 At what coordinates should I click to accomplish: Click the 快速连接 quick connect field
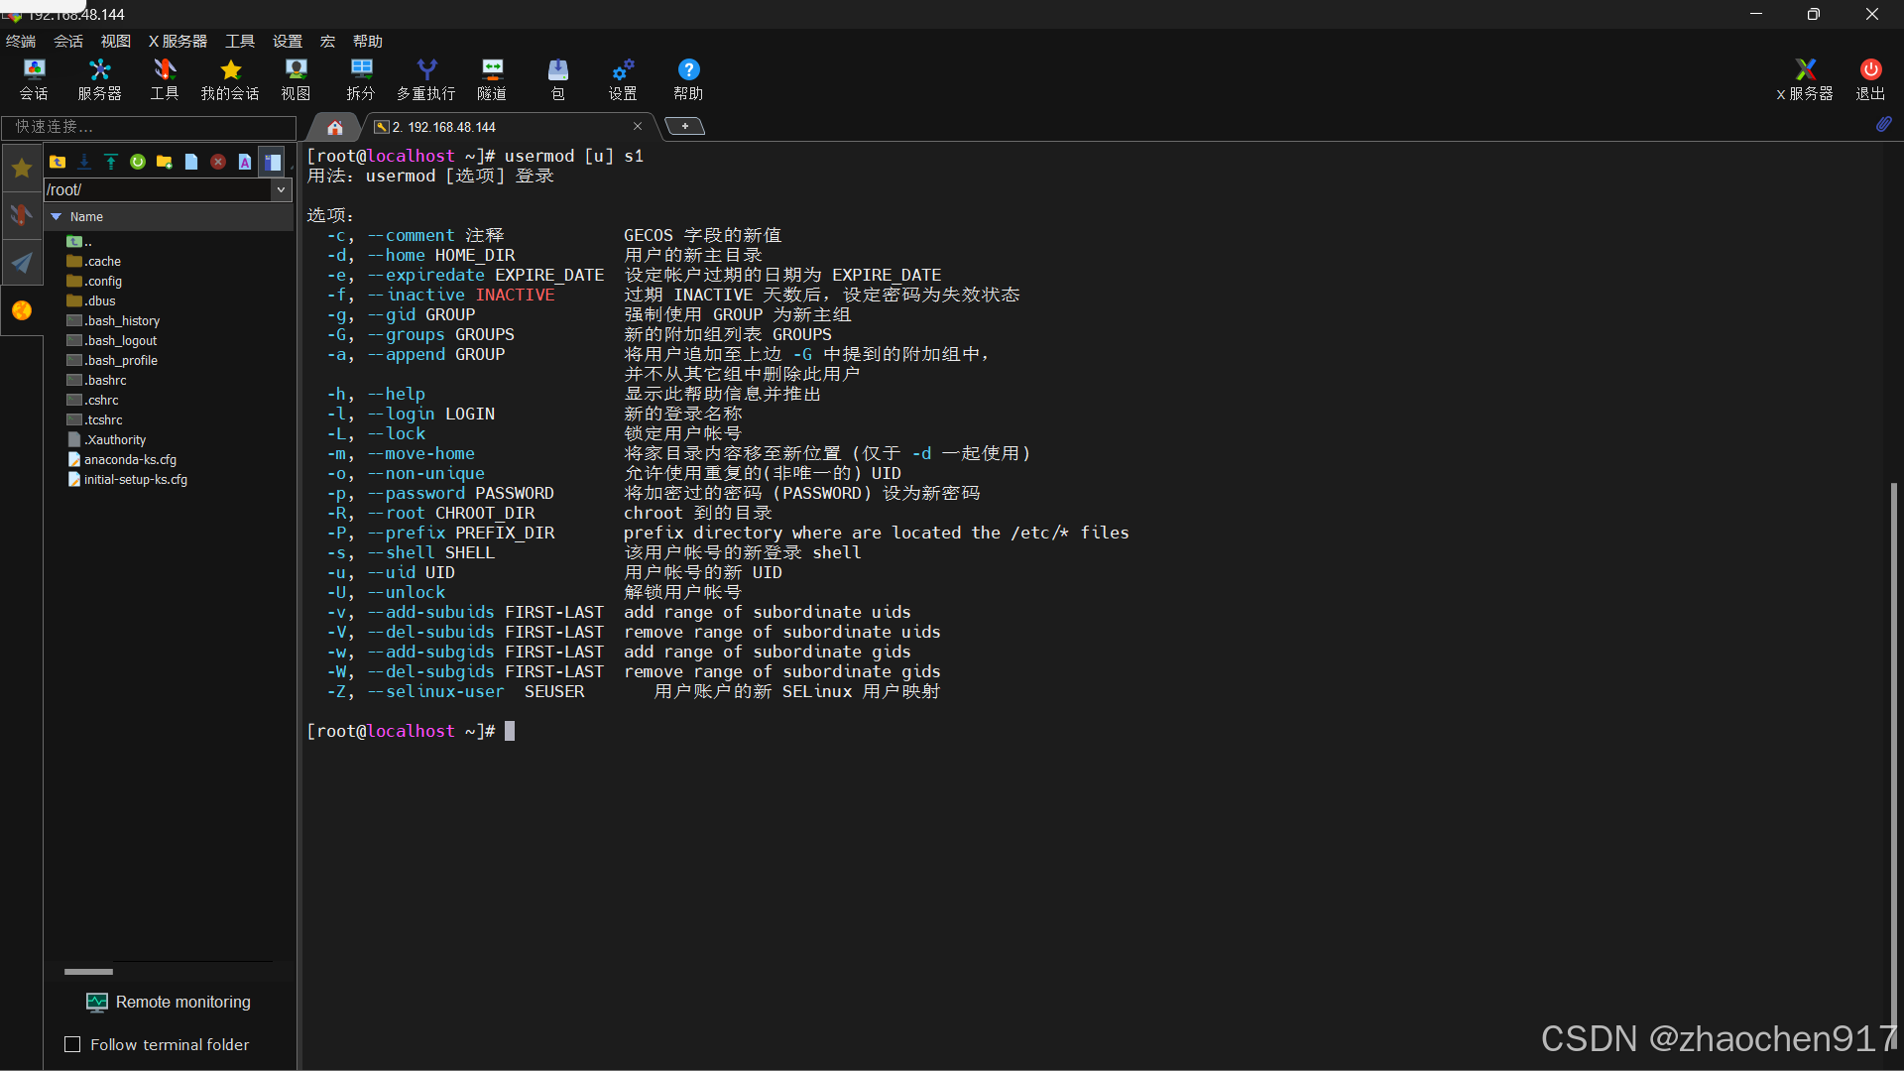coord(149,127)
